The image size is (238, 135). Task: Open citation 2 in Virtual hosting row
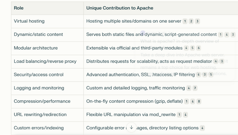pyautogui.click(x=191, y=21)
